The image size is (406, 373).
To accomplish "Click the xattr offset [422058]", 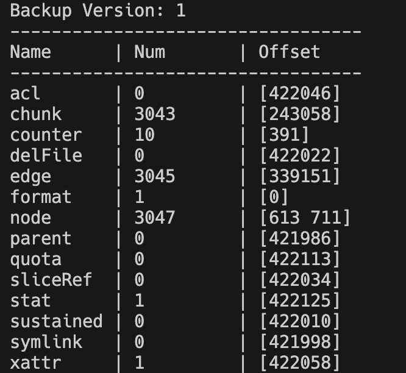I will pos(299,363).
